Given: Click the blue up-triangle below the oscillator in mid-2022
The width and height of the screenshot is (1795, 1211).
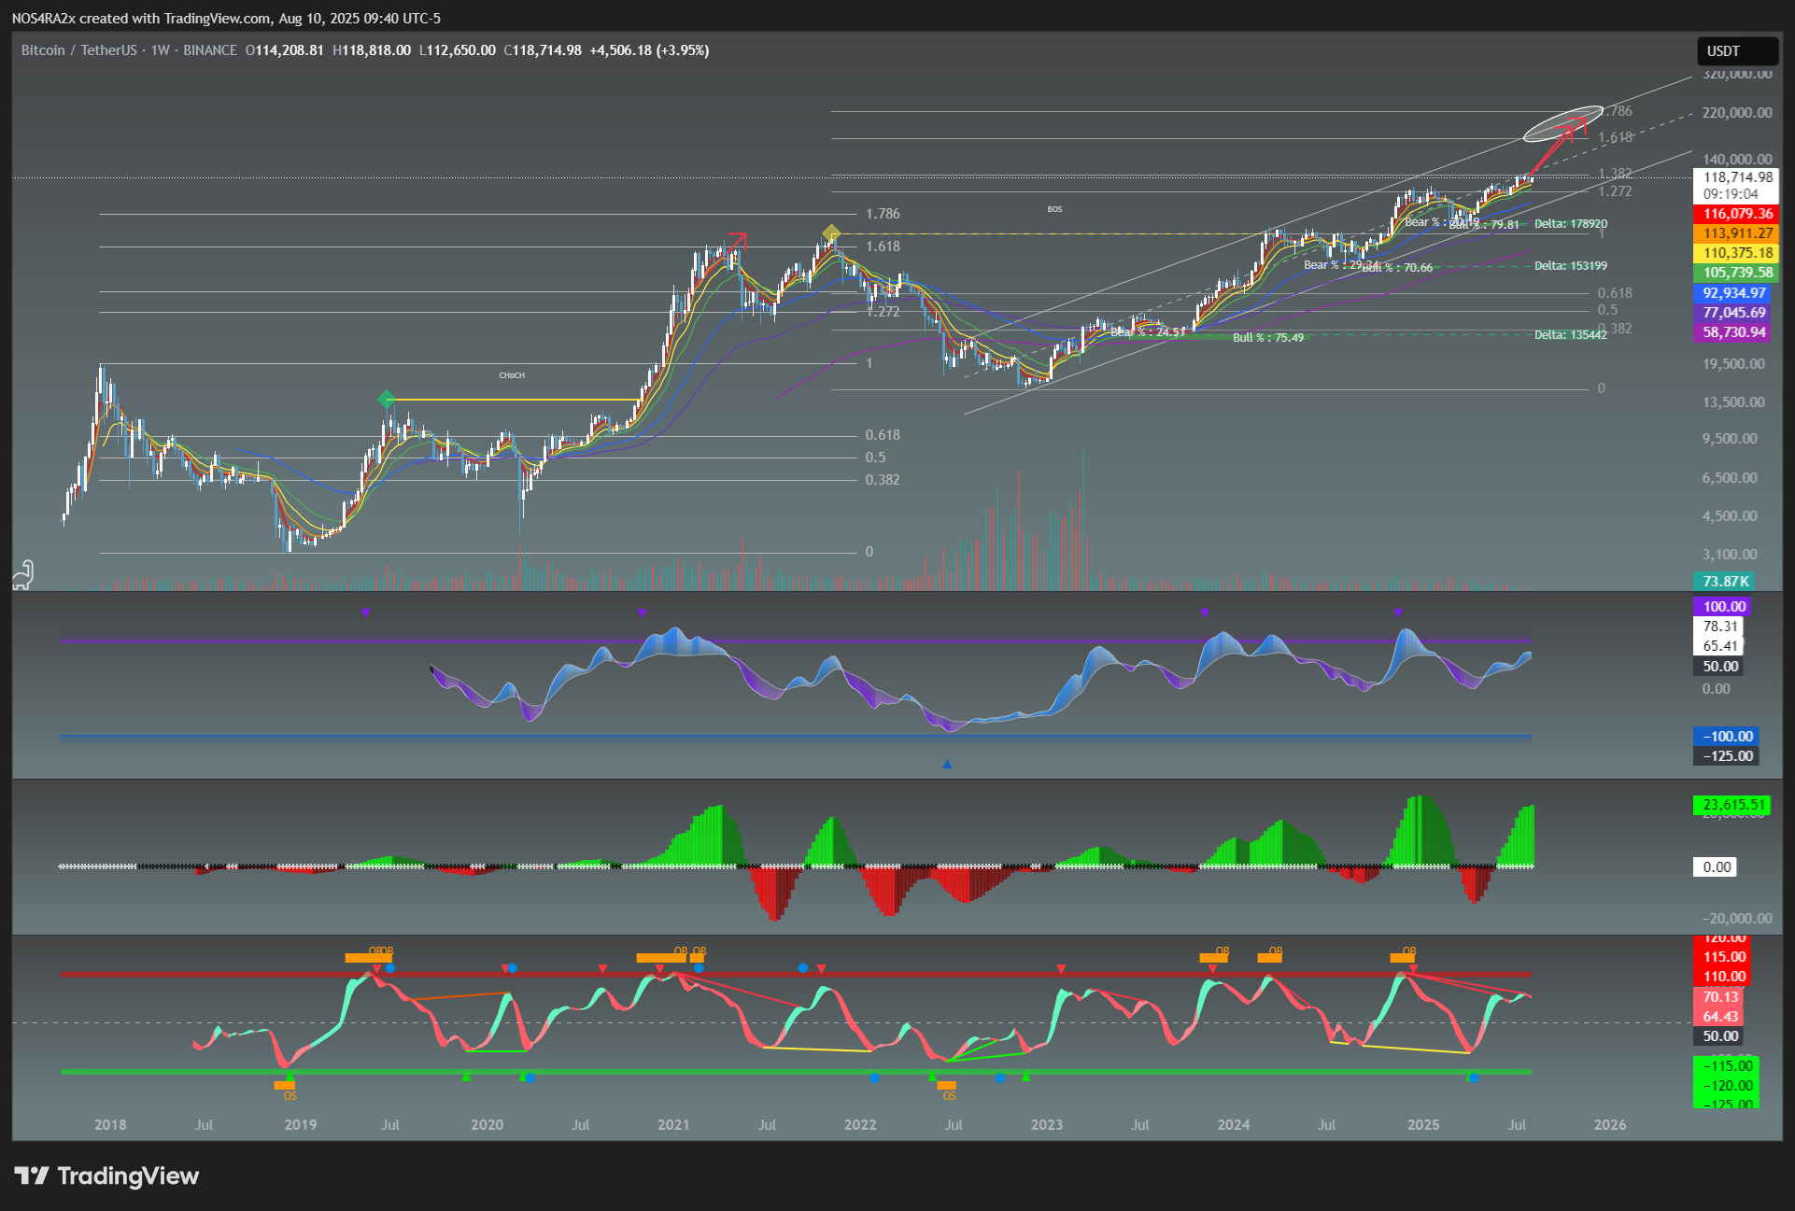Looking at the screenshot, I should 947,764.
